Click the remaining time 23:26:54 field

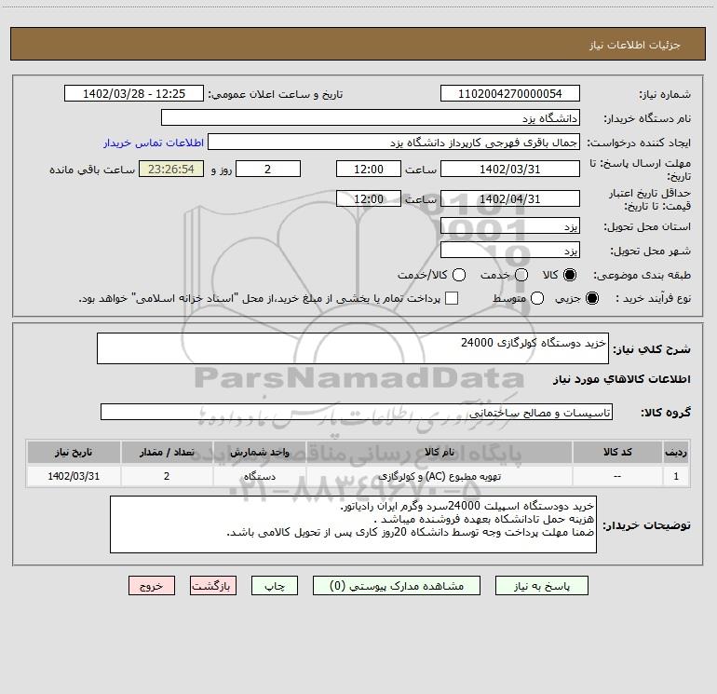click(171, 169)
